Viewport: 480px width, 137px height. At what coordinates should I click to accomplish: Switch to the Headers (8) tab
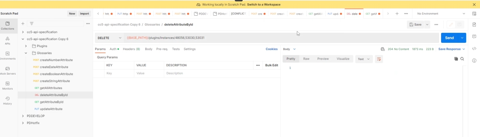[131, 49]
